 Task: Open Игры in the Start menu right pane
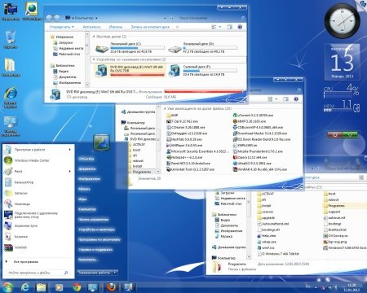pos(82,199)
